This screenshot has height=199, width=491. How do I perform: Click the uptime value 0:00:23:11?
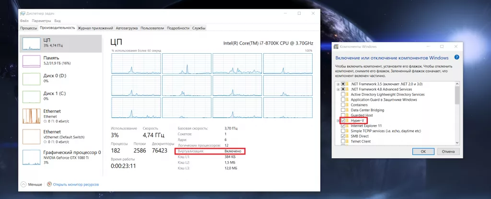[123, 166]
